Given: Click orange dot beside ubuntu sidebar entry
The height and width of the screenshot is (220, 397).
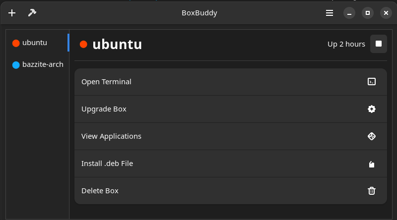Looking at the screenshot, I should click(x=16, y=43).
